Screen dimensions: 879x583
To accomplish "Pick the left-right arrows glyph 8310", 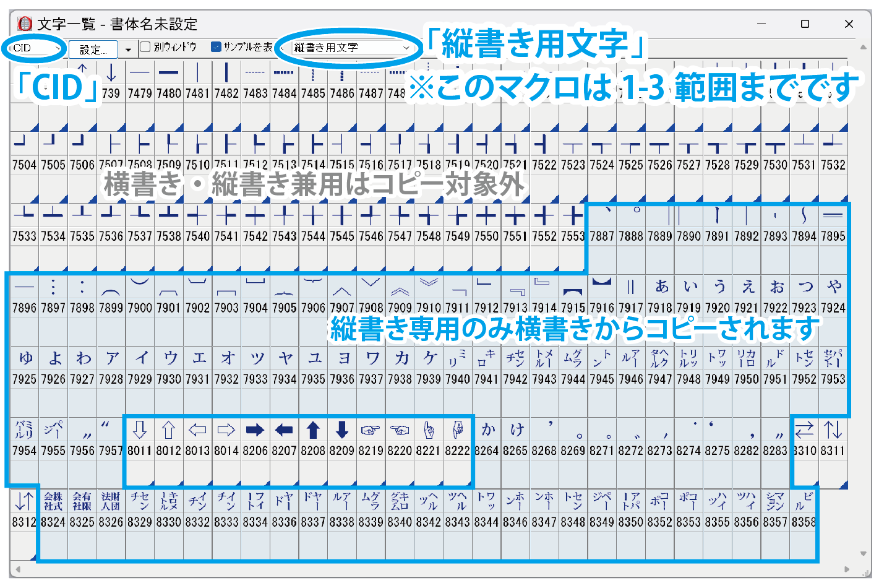I will click(x=804, y=430).
